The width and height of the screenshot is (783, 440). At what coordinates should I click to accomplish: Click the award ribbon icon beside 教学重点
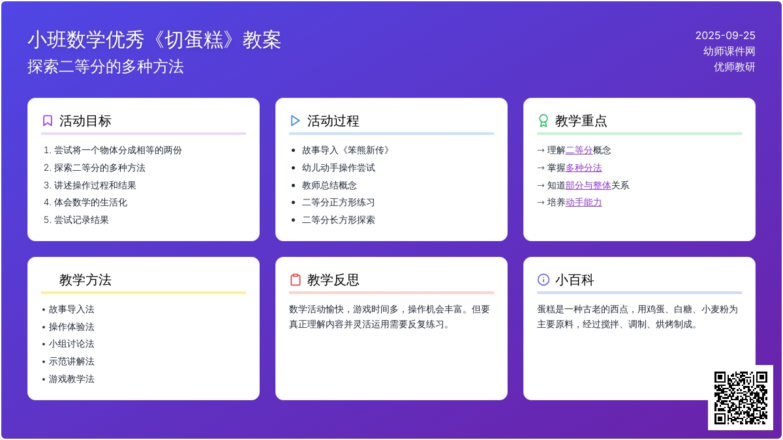[x=543, y=121]
